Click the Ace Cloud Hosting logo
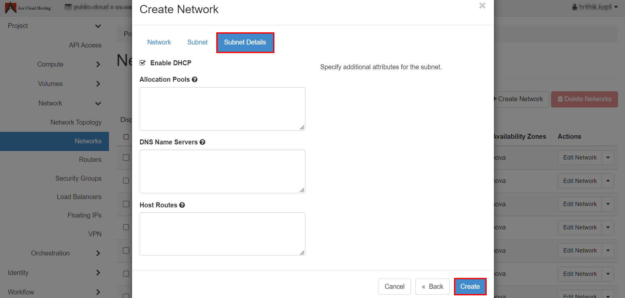Screen dimensions: 625x298 coord(11,7)
